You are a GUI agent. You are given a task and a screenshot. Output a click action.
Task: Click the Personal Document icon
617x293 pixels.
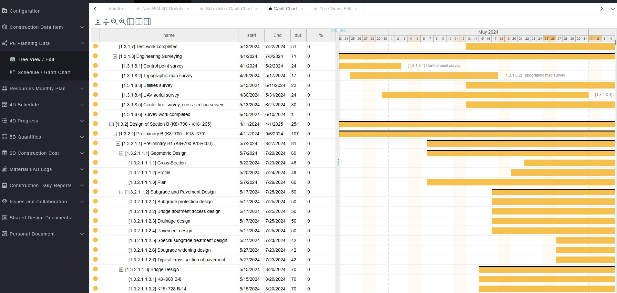click(x=5, y=234)
